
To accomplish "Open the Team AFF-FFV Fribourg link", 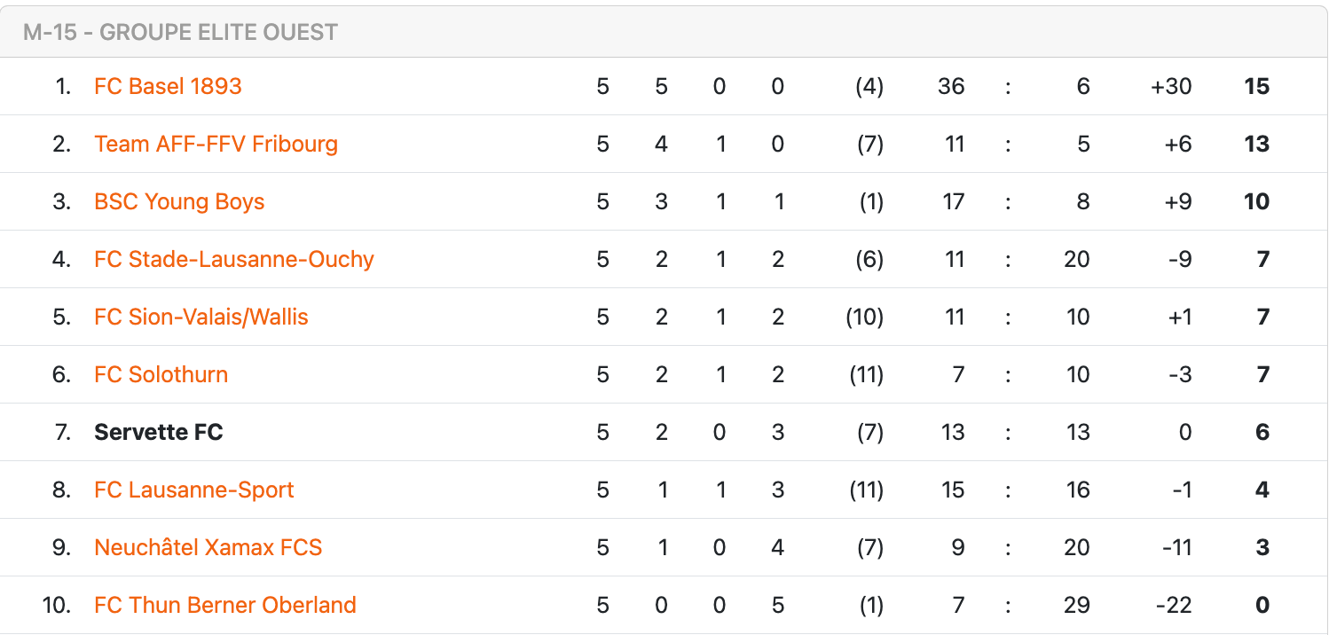I will coord(216,144).
